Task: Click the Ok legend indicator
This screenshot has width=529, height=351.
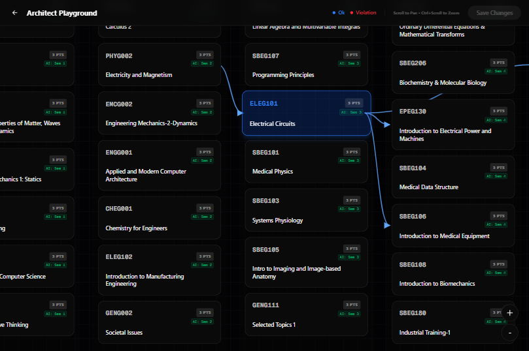Action: click(338, 12)
